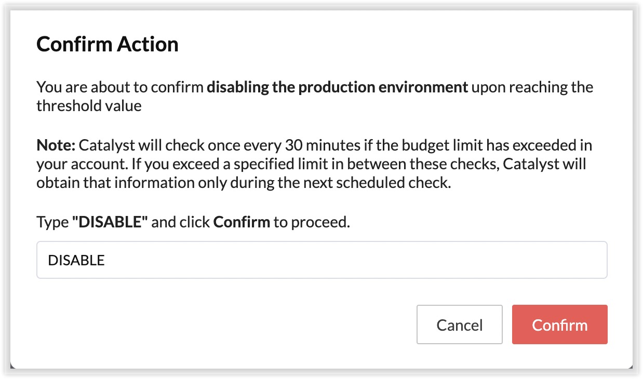Click the "Confirm Action" dialog title

108,45
